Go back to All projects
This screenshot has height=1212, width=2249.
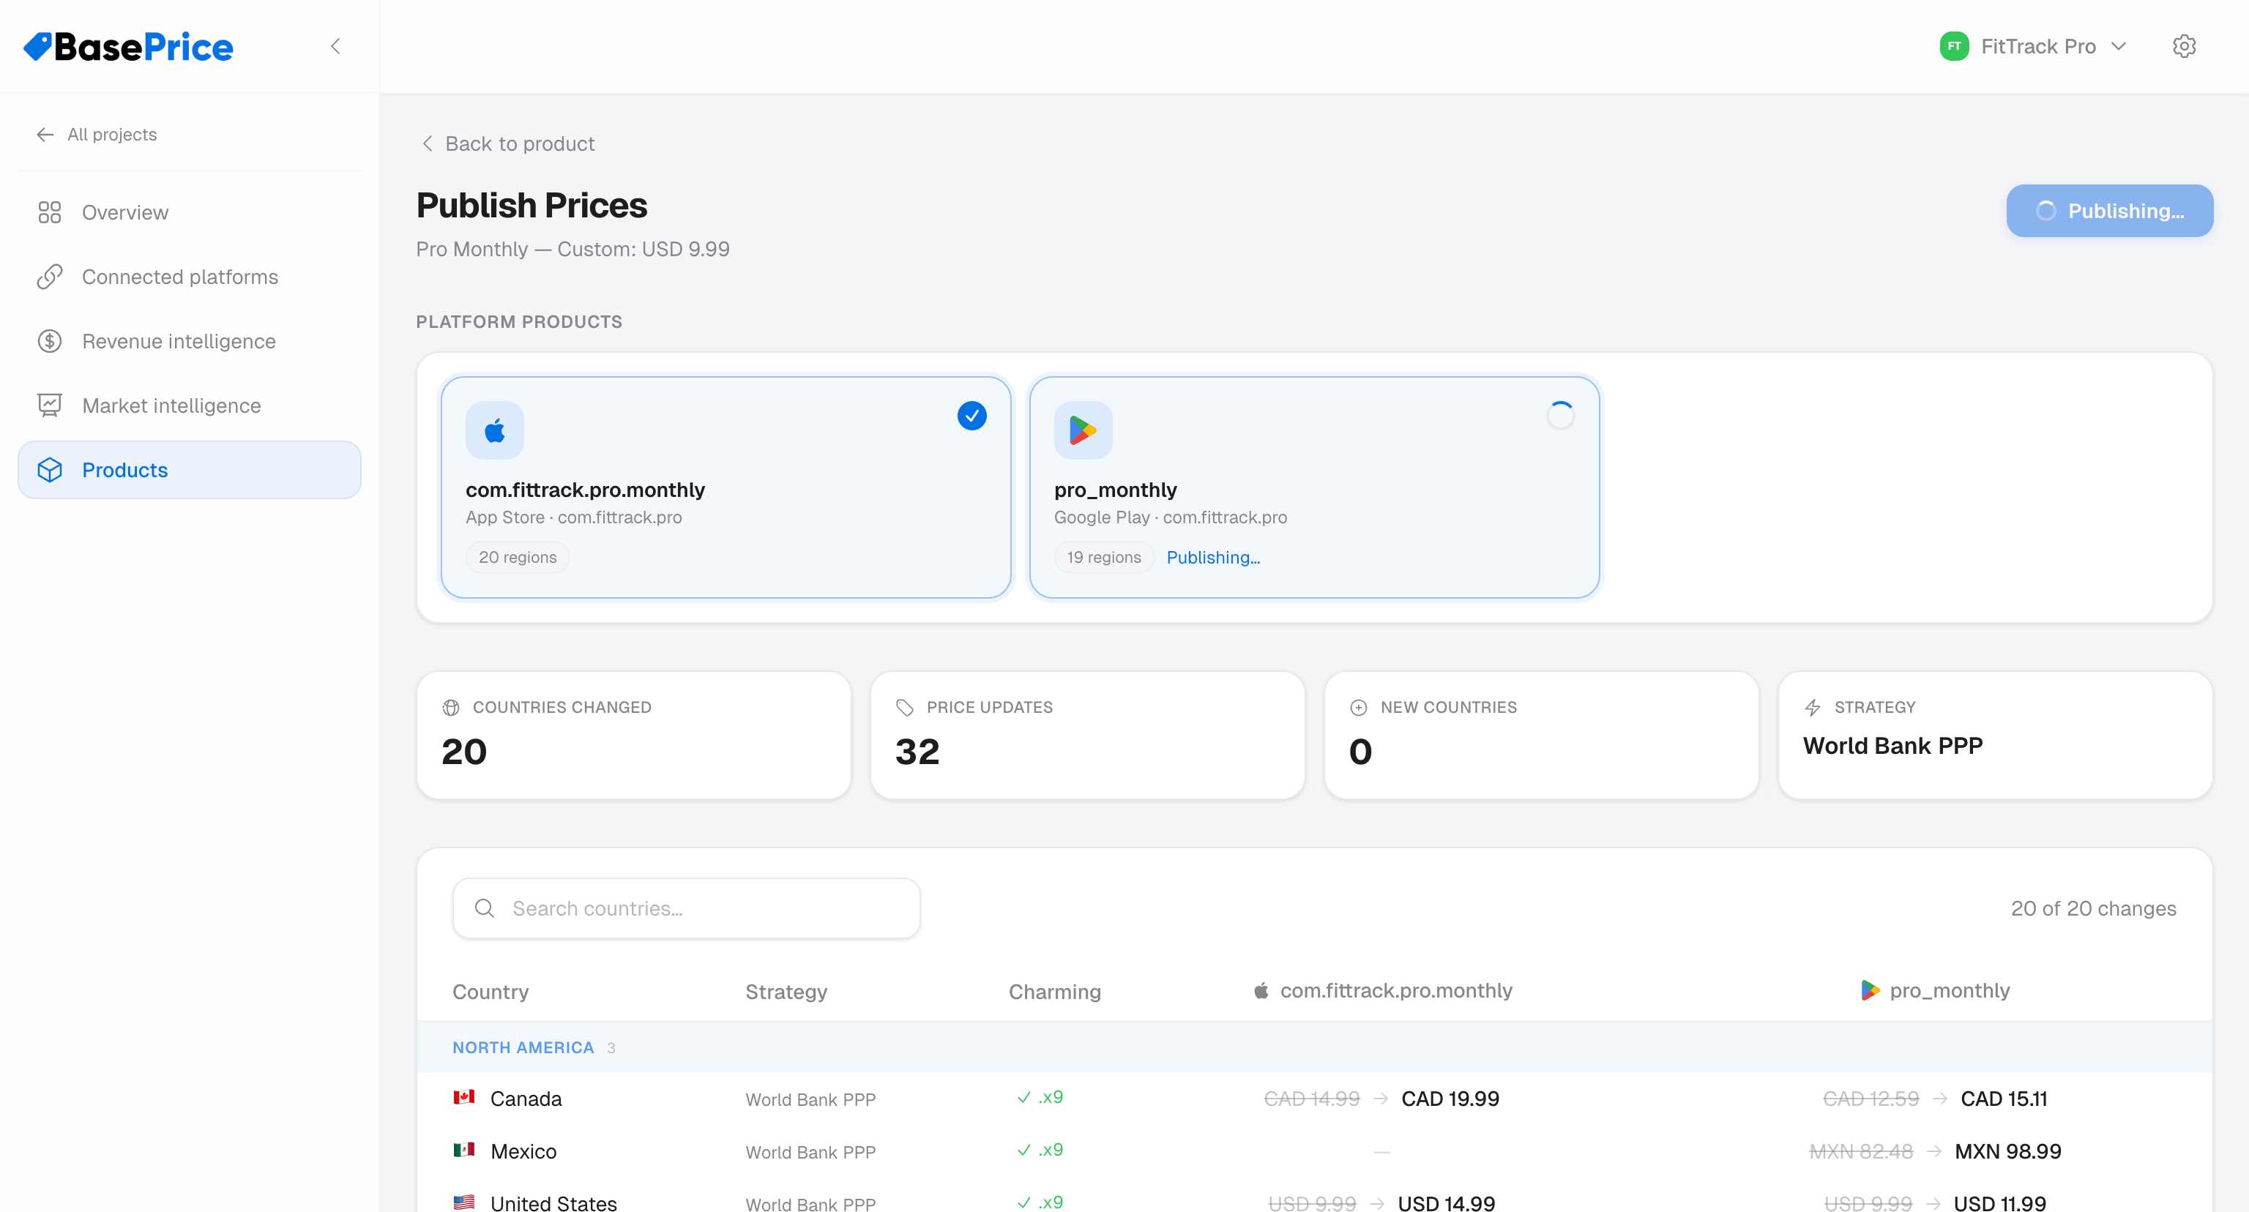pos(96,135)
